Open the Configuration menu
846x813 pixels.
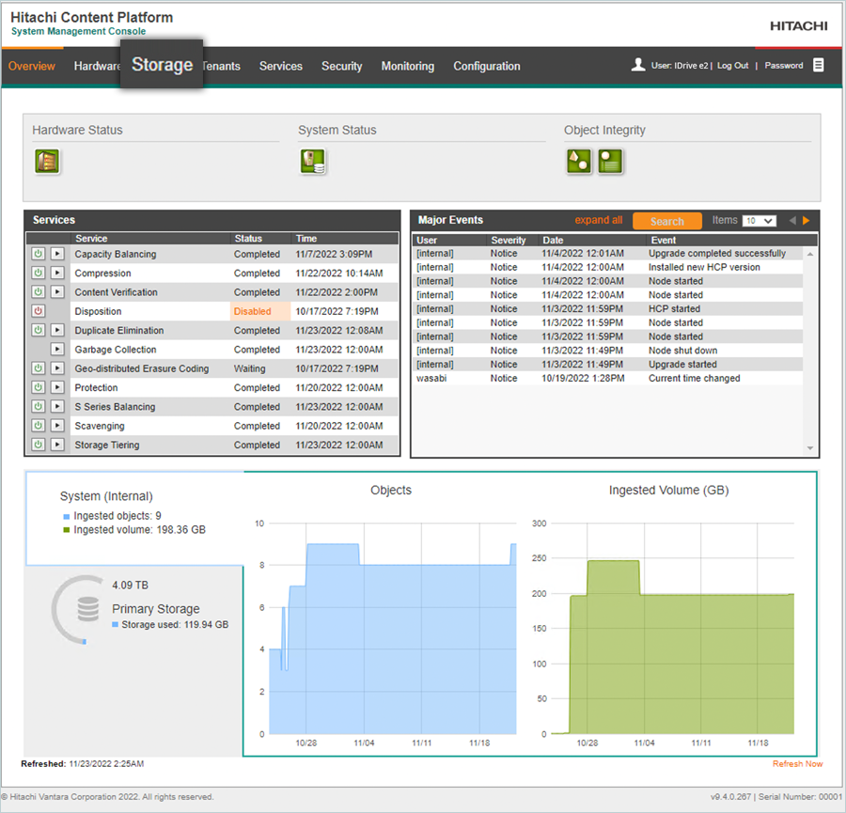(486, 67)
